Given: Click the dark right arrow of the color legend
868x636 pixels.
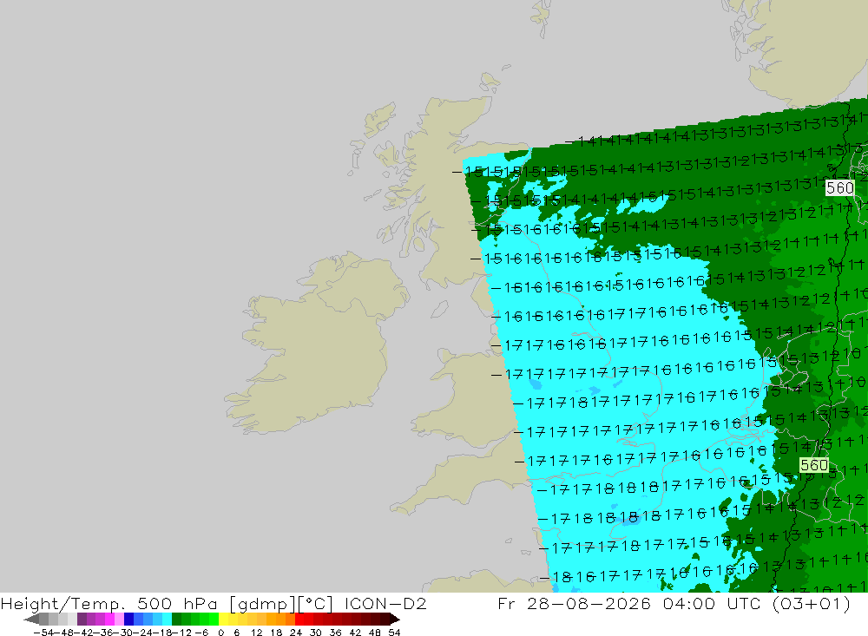Looking at the screenshot, I should click(x=394, y=619).
